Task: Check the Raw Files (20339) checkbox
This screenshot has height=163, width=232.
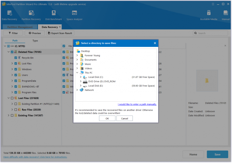Action: 16,110
